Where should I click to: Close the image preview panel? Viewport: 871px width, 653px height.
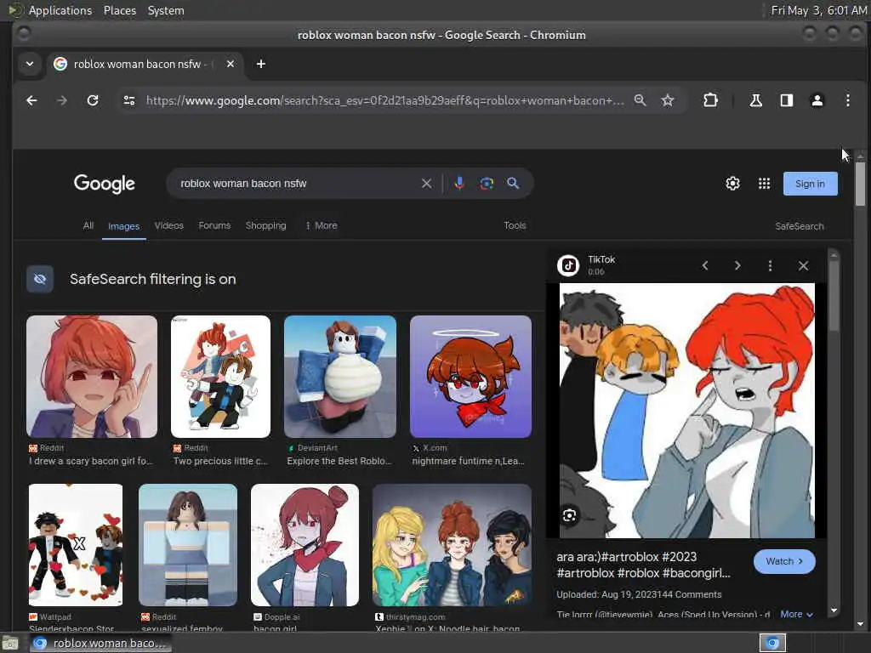[x=803, y=266]
